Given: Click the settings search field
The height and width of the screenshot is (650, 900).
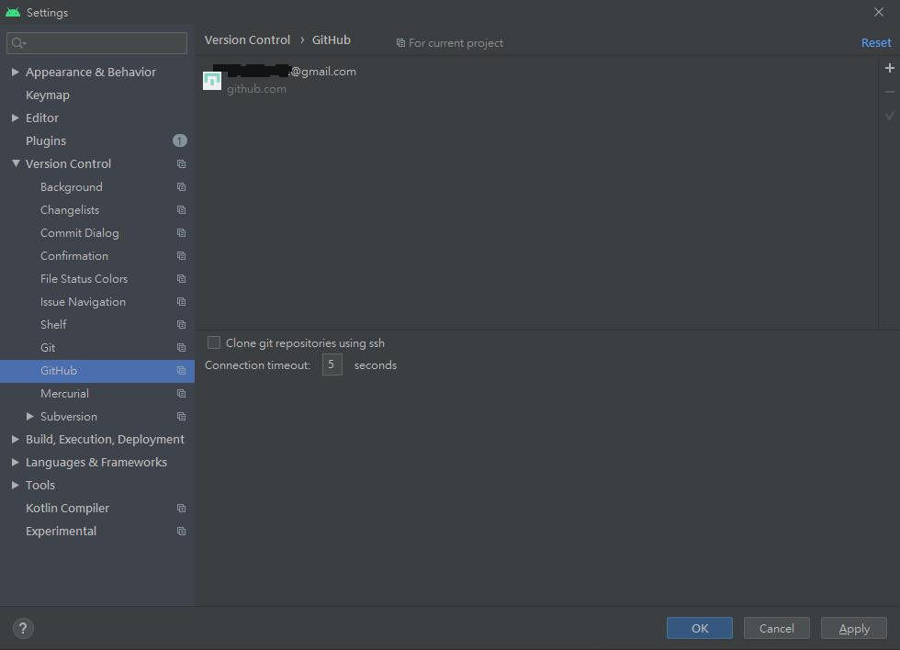Looking at the screenshot, I should (x=97, y=43).
